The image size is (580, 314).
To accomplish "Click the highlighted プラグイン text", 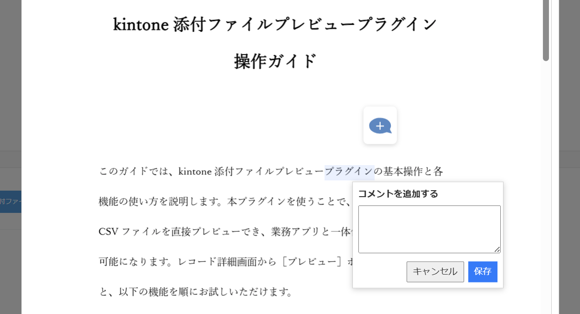I will [349, 172].
